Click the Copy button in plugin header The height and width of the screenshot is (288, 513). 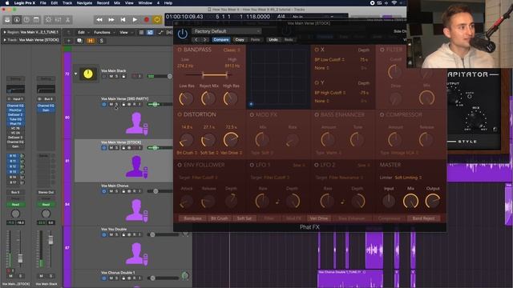(240, 39)
